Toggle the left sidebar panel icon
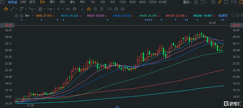 point(3,2)
